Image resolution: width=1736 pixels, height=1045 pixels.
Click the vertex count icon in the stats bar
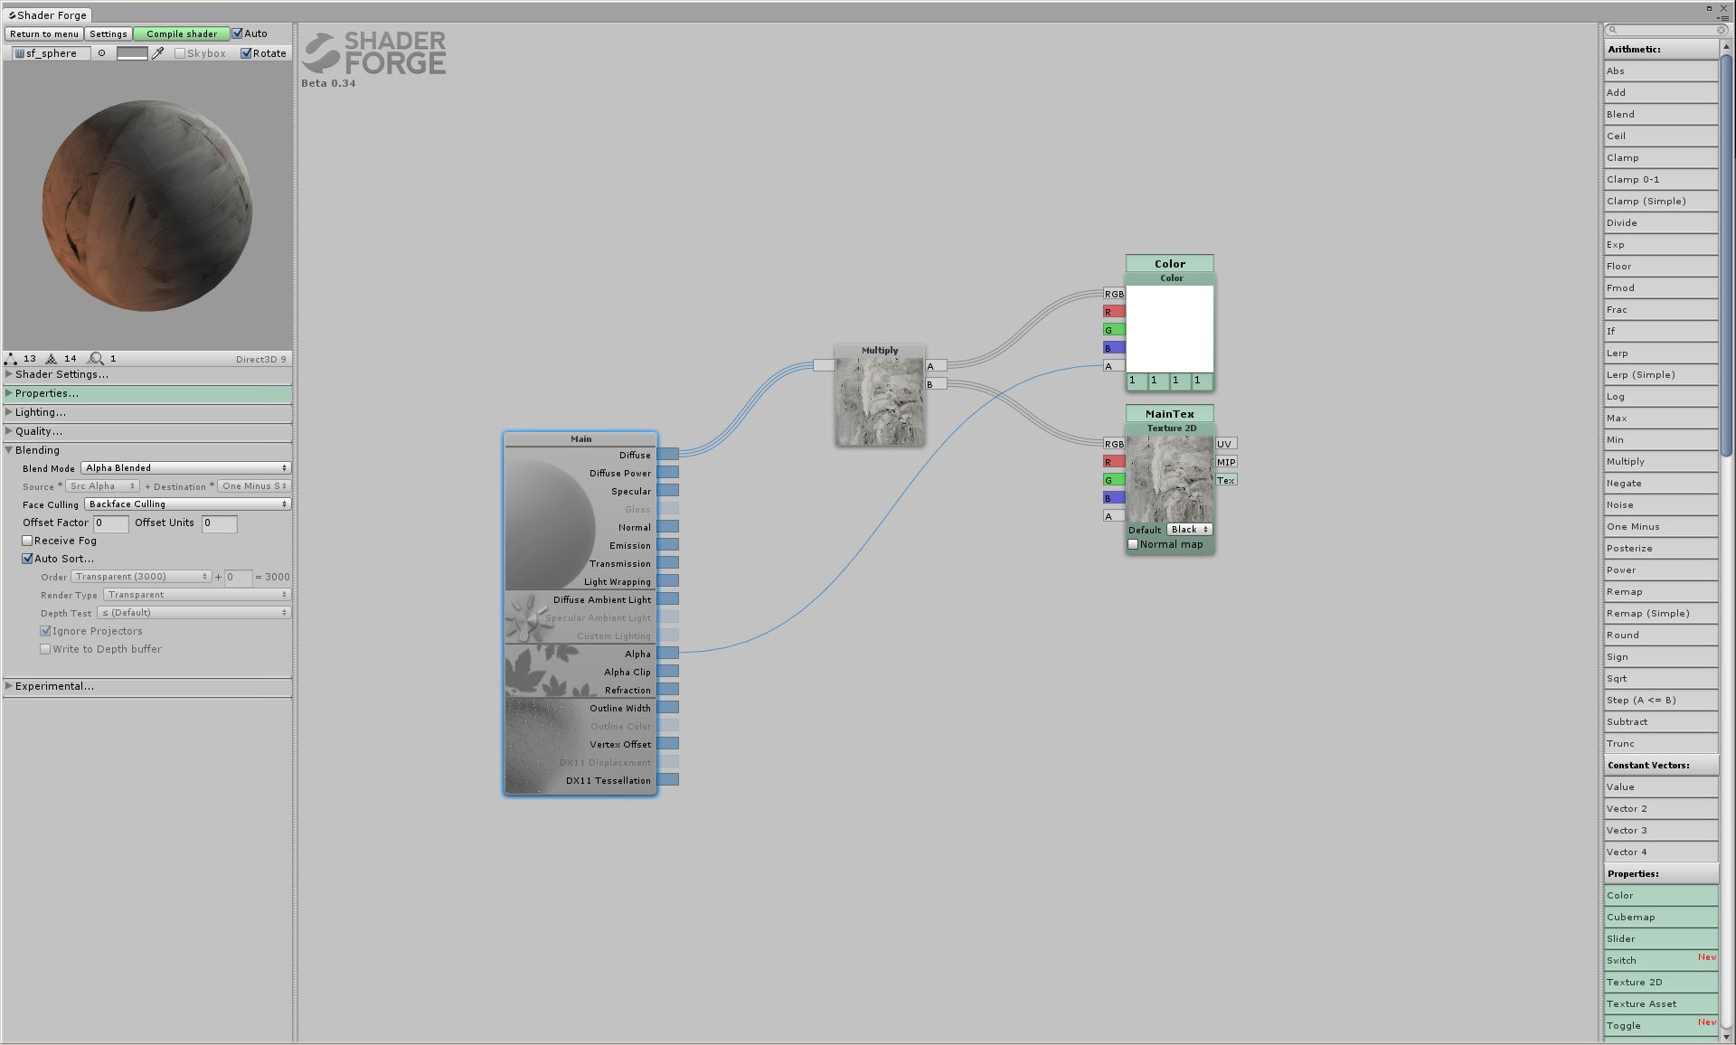tap(12, 358)
